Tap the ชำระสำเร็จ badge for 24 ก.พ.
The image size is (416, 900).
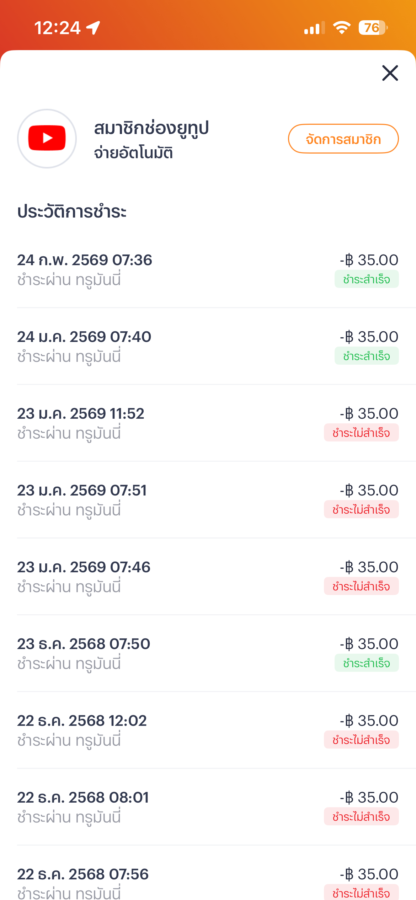pos(366,279)
